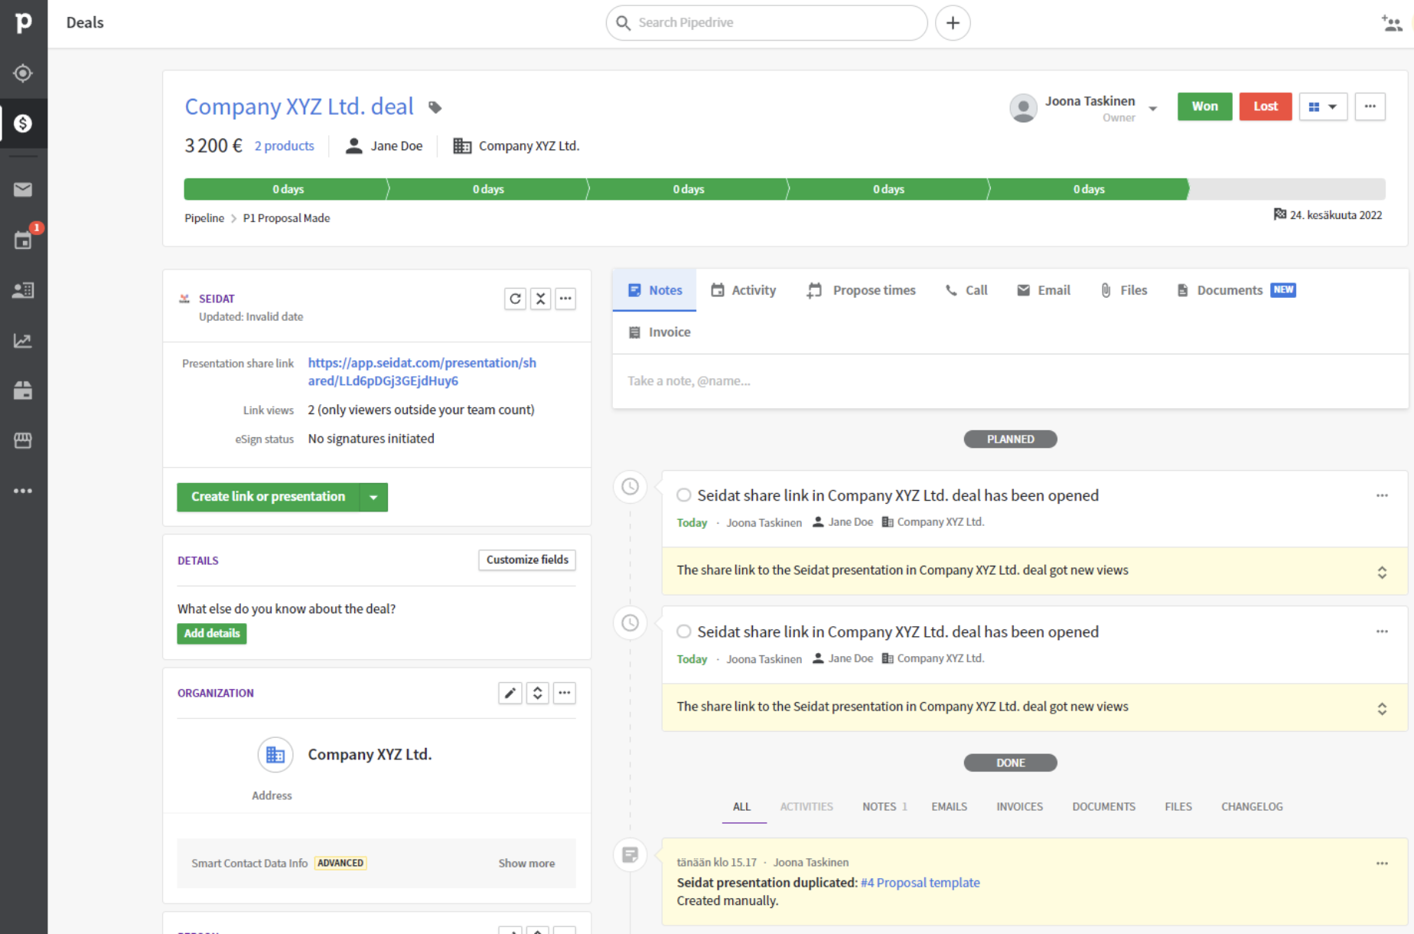Expand first share link note
Image resolution: width=1414 pixels, height=934 pixels.
(1382, 572)
